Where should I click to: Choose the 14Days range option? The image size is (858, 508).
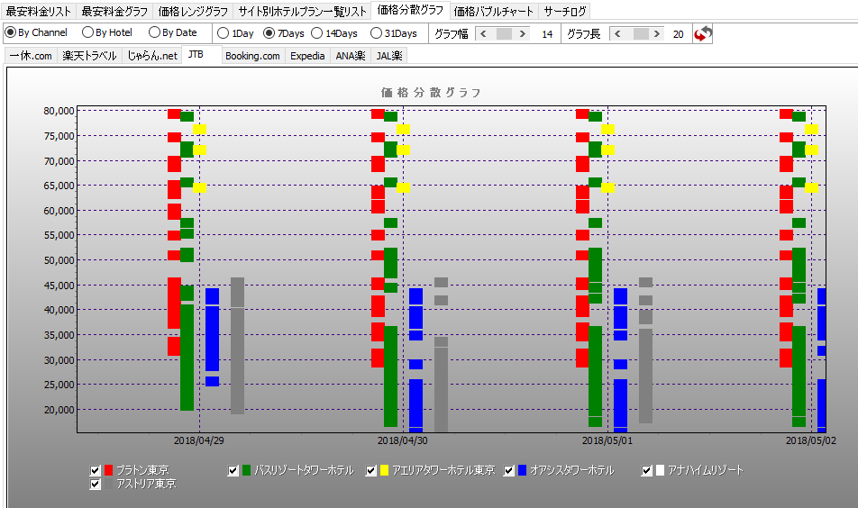click(x=316, y=33)
